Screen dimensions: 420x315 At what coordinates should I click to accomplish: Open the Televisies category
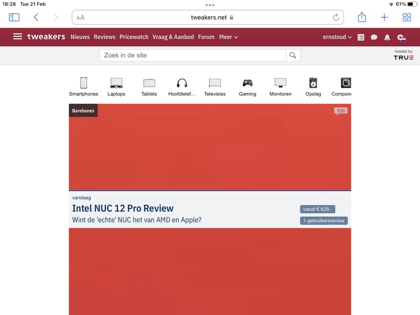tap(215, 87)
